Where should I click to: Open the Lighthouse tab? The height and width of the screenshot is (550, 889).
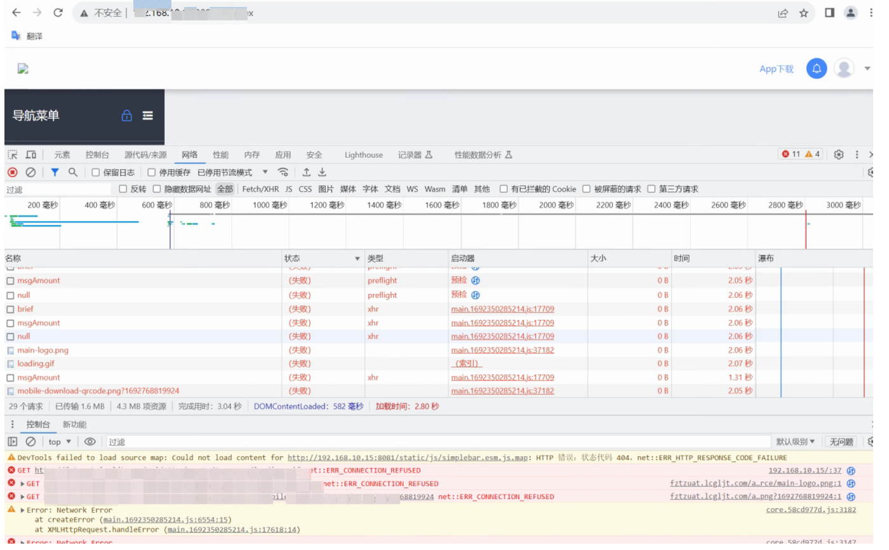[364, 155]
